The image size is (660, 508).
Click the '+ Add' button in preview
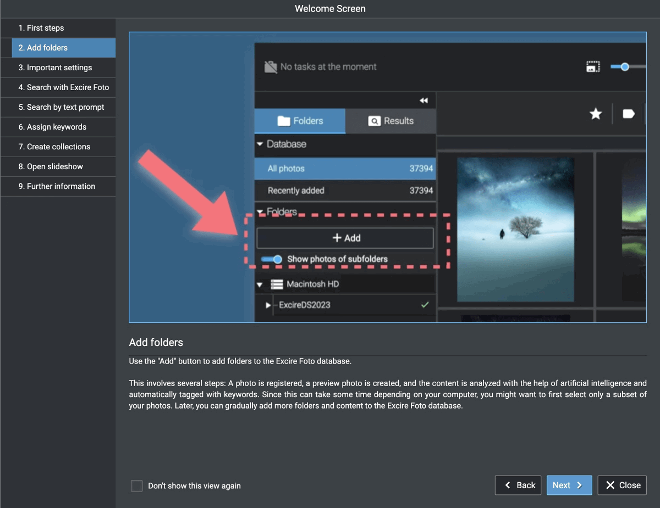[x=345, y=238]
